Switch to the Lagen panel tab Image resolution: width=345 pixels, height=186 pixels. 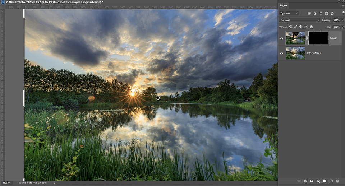pos(284,5)
